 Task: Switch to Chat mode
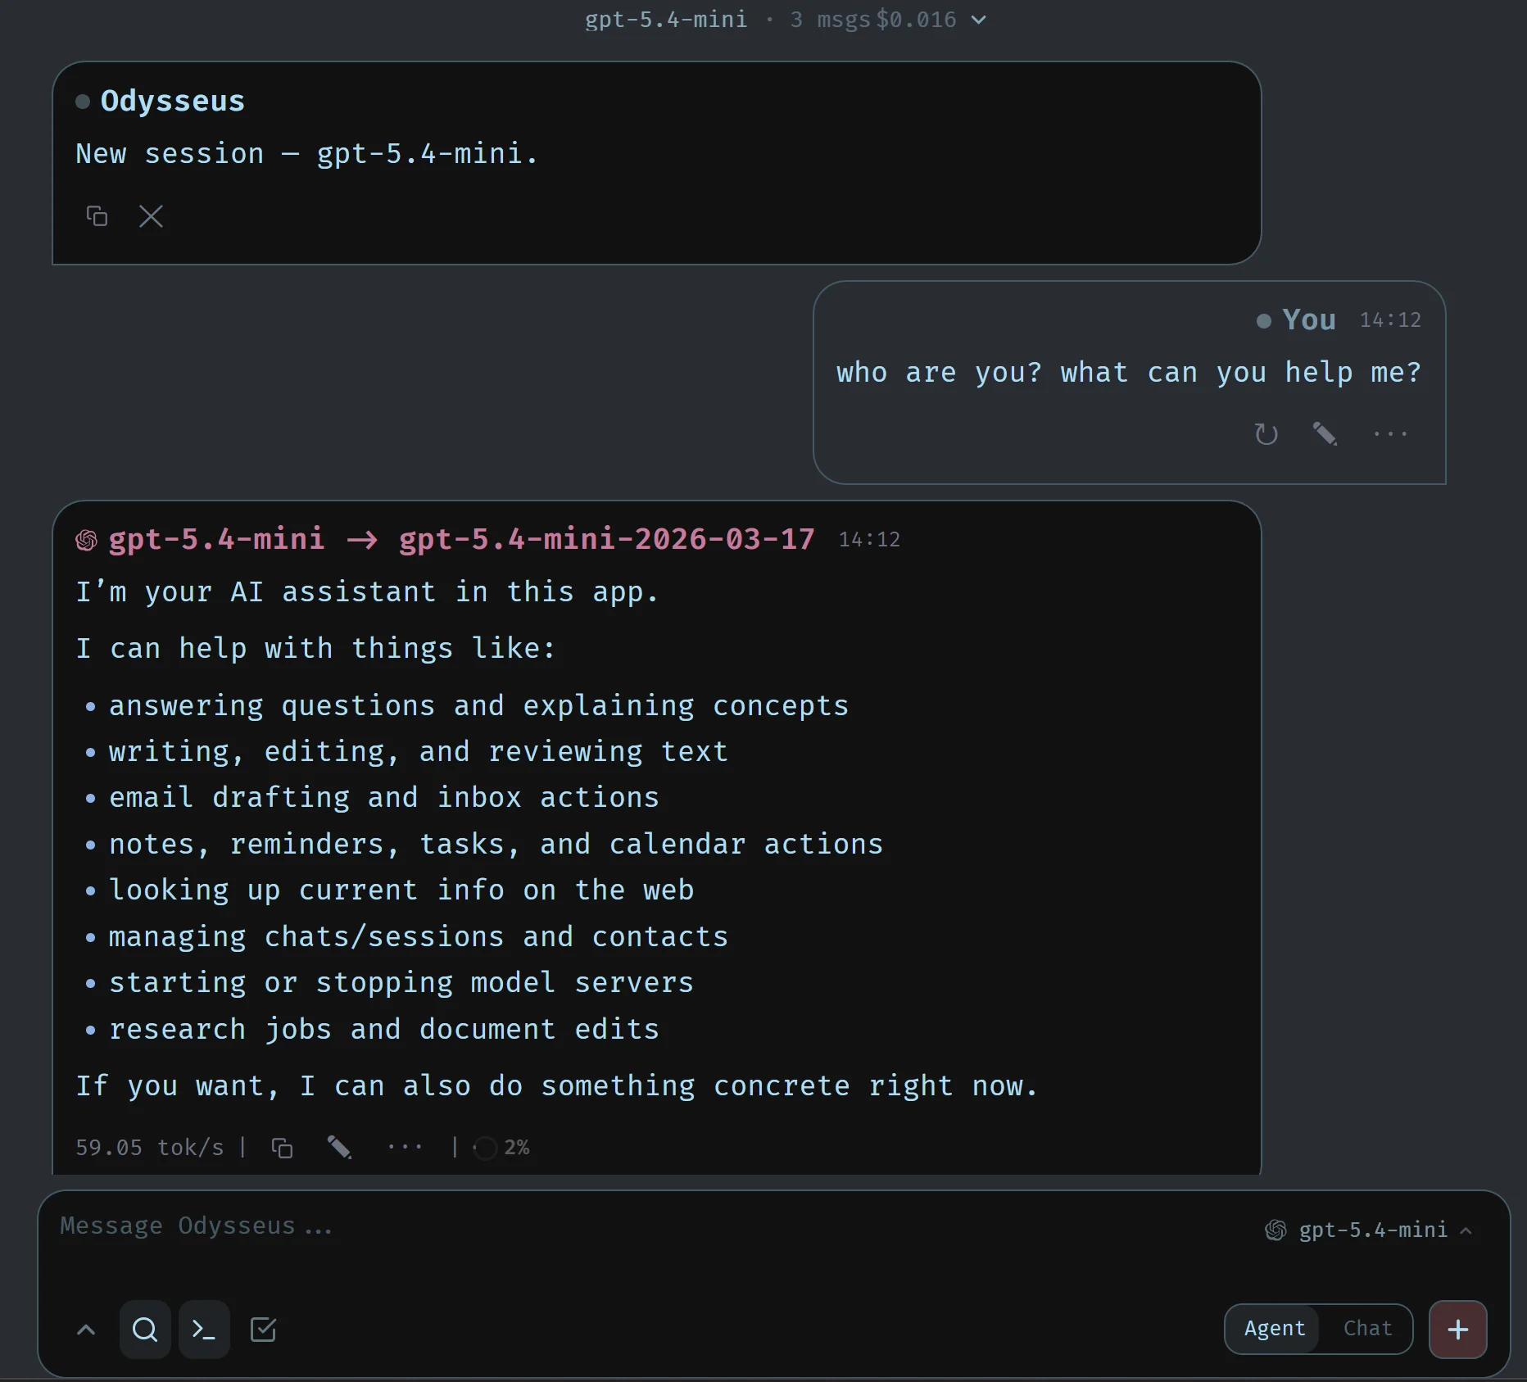point(1367,1329)
